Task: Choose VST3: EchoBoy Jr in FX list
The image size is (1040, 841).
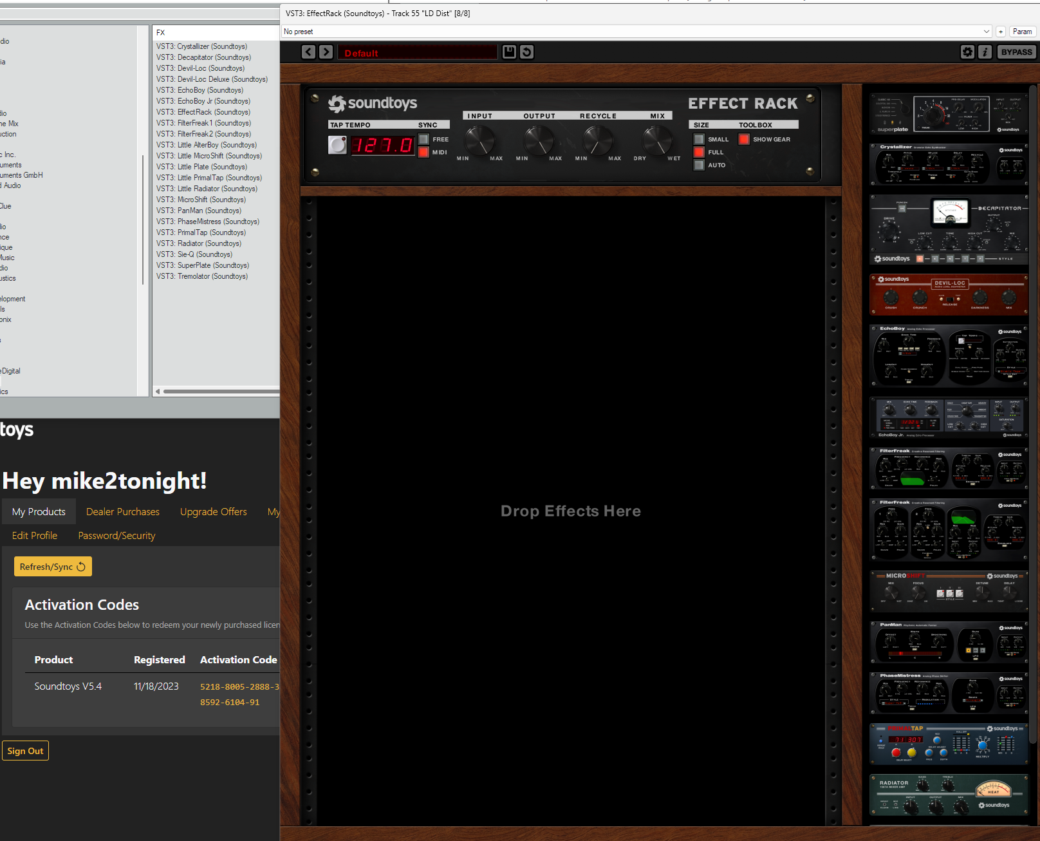Action: (203, 101)
